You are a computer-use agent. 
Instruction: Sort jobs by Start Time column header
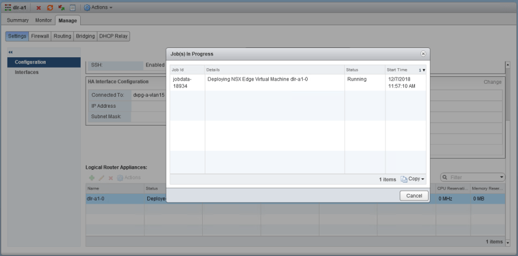click(x=397, y=70)
